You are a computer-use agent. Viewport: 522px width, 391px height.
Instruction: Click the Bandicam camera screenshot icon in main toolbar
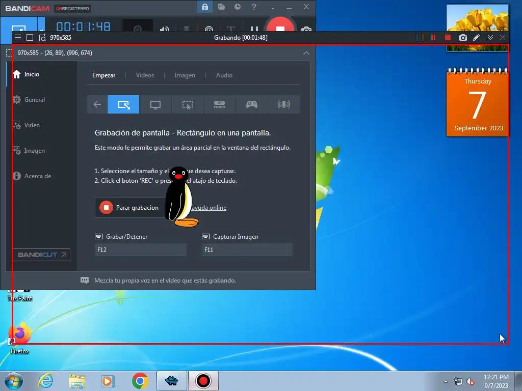coord(306,29)
